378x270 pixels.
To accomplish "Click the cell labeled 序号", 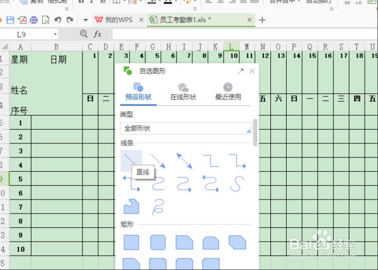I will pyautogui.click(x=19, y=111).
